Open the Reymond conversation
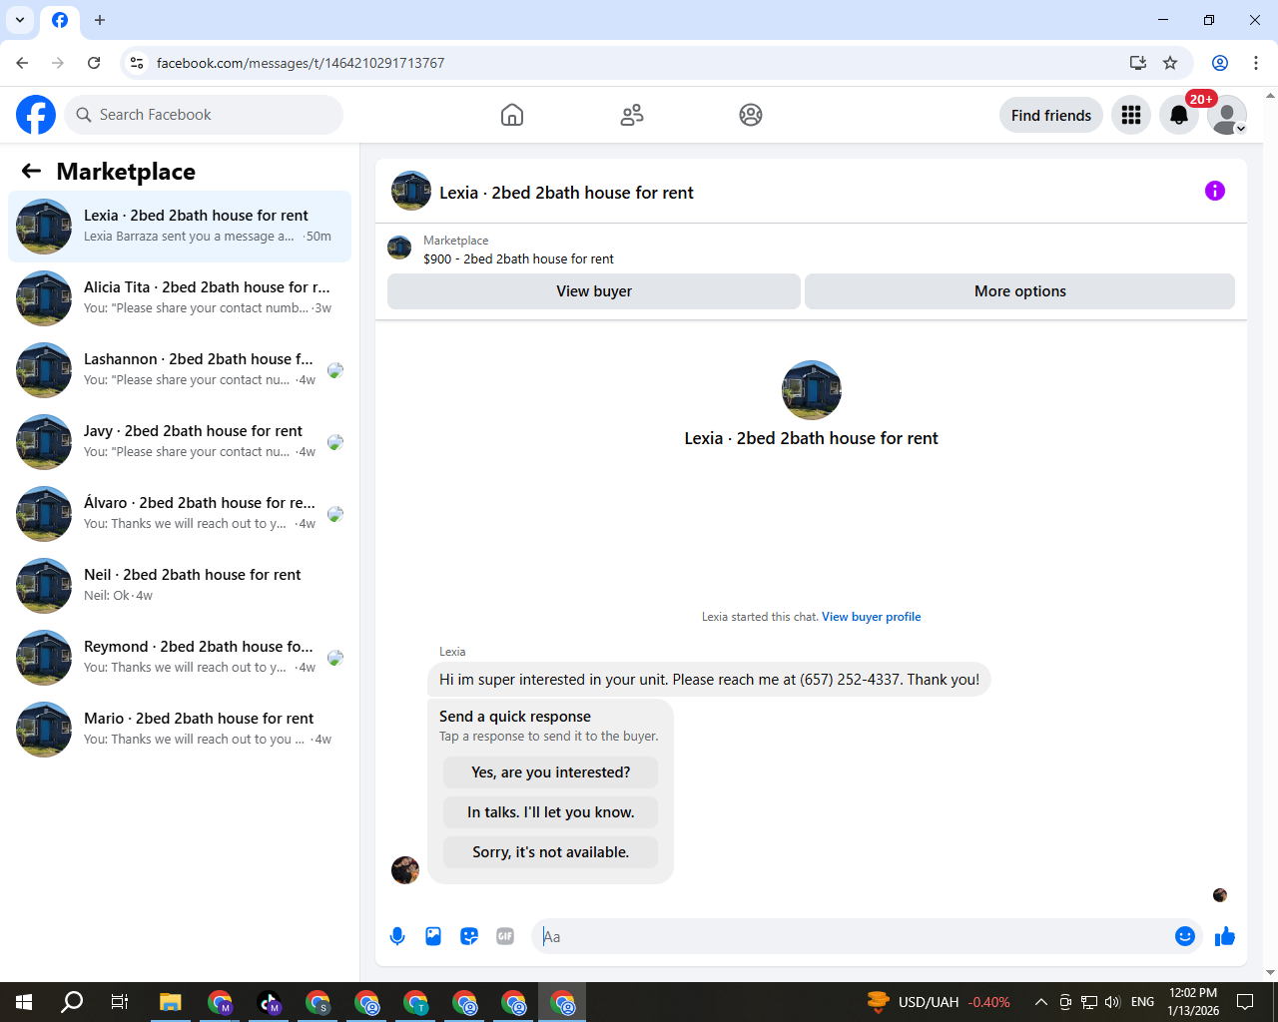This screenshot has width=1278, height=1022. [180, 658]
